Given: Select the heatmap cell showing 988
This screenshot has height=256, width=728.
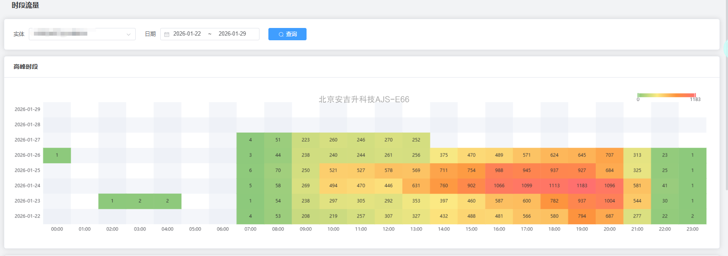Looking at the screenshot, I should tap(499, 170).
